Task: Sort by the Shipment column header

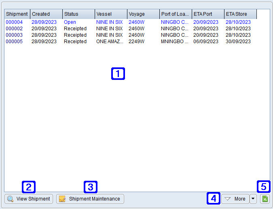Action: click(x=17, y=14)
